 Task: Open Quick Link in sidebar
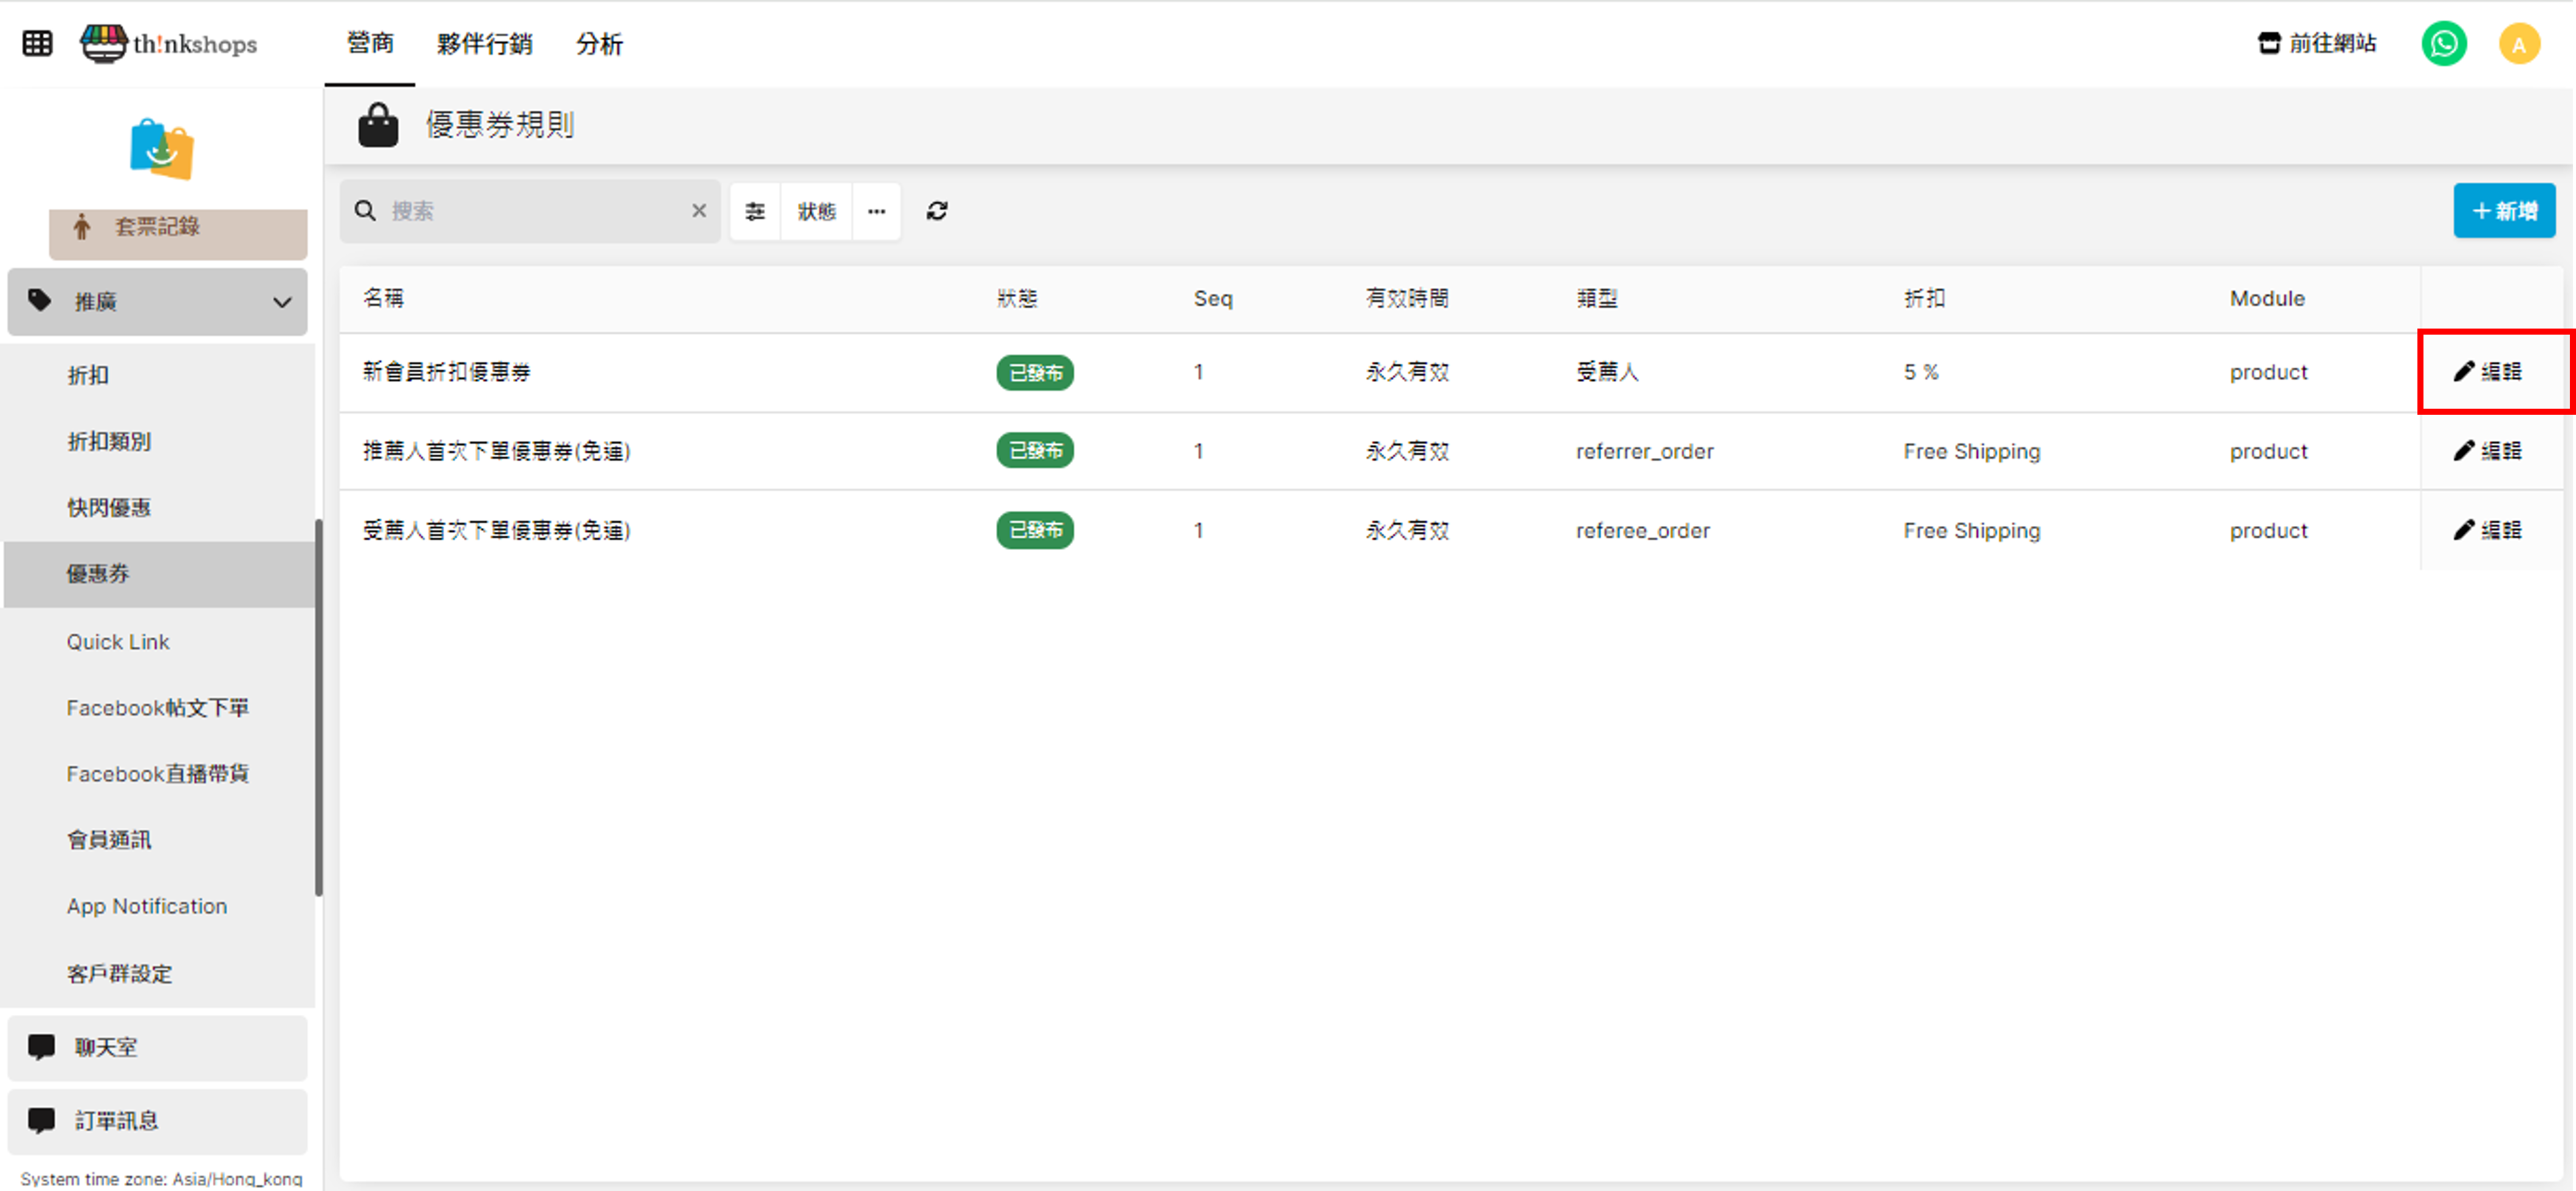[x=118, y=641]
